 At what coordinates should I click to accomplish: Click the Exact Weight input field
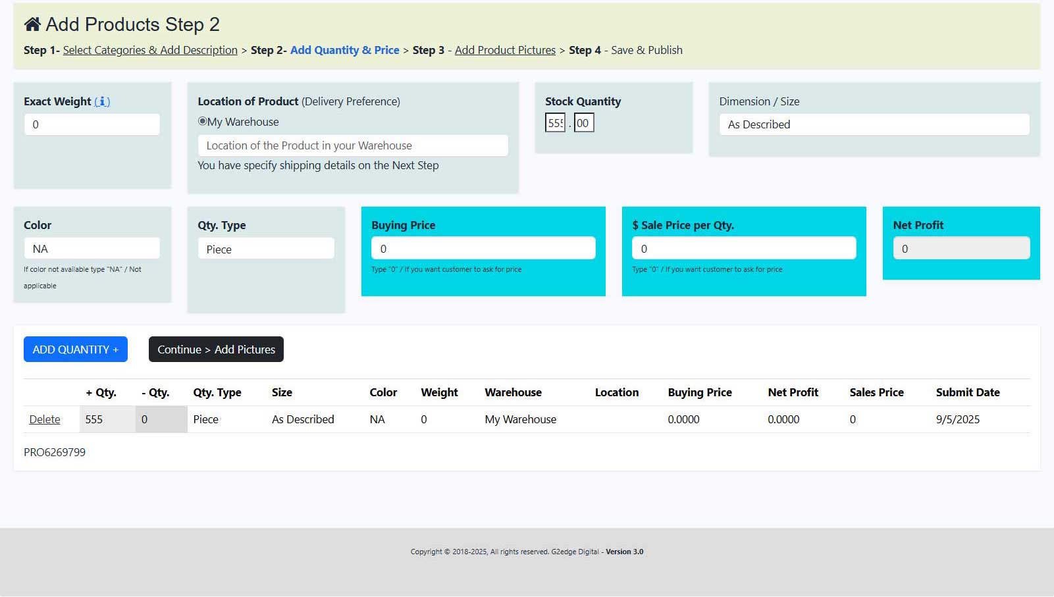pyautogui.click(x=92, y=124)
